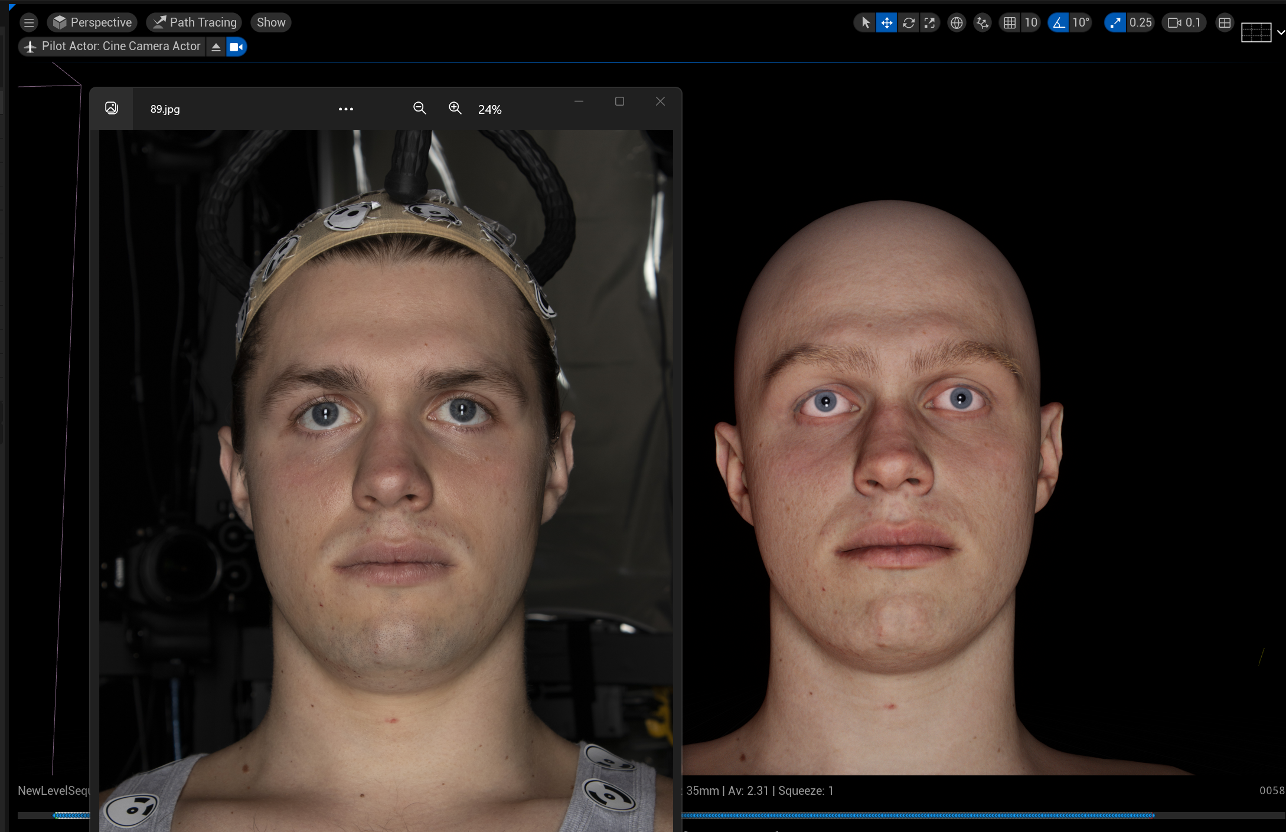Screen dimensions: 1286x832
Task: Click the Show button
Action: 271,22
